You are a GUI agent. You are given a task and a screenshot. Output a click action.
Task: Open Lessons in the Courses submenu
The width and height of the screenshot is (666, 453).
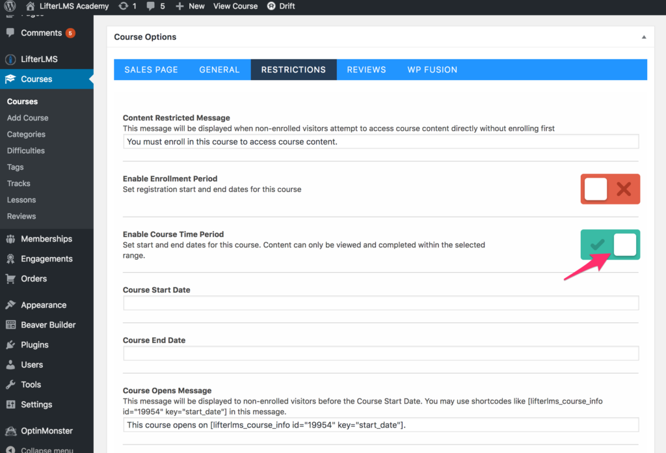tap(21, 200)
